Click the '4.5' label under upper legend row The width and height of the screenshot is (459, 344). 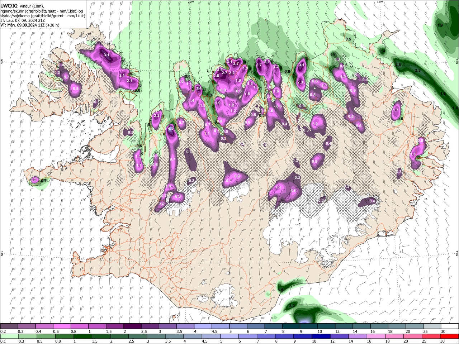(214, 331)
